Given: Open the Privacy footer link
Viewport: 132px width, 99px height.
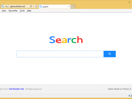Looking at the screenshot, I should click(x=126, y=89).
